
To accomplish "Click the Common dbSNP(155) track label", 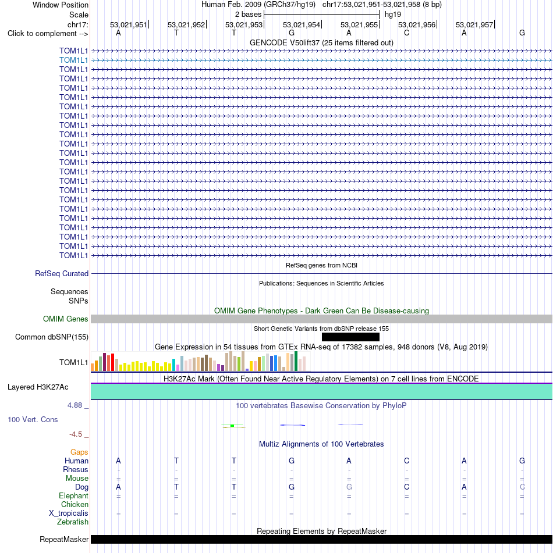I will pos(52,337).
